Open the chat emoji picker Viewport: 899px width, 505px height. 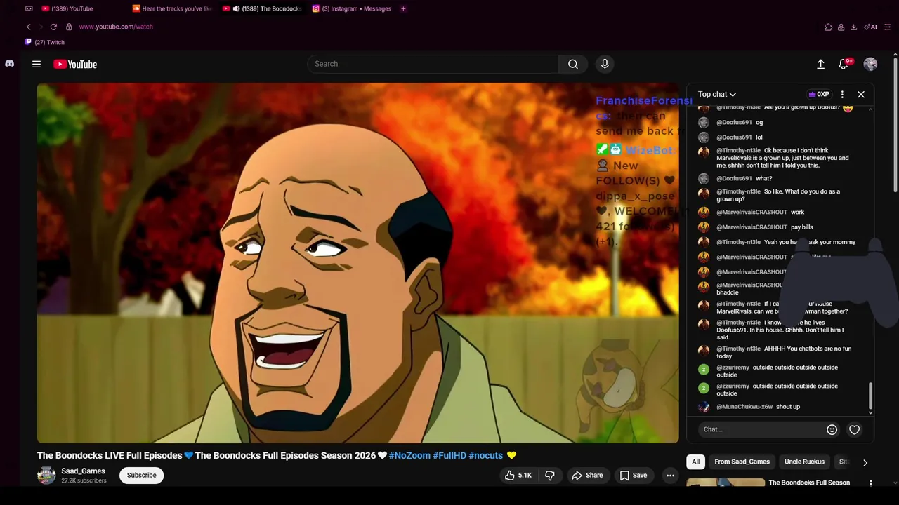coord(832,429)
